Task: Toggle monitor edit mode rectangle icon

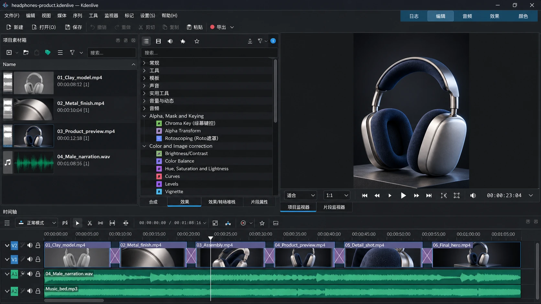Action: click(457, 195)
